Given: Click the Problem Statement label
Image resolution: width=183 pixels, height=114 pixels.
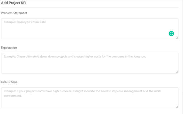Looking at the screenshot, I should tap(14, 13).
